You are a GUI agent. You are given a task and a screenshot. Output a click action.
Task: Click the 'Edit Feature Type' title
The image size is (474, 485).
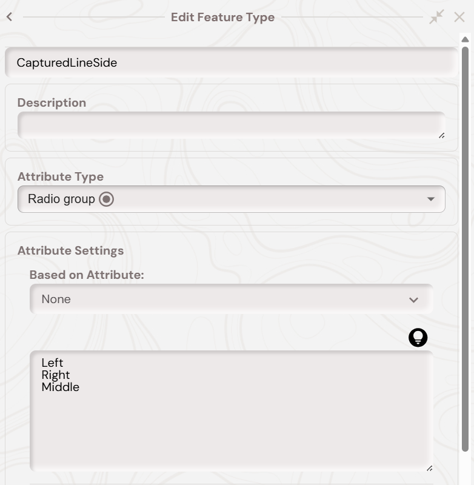click(222, 17)
